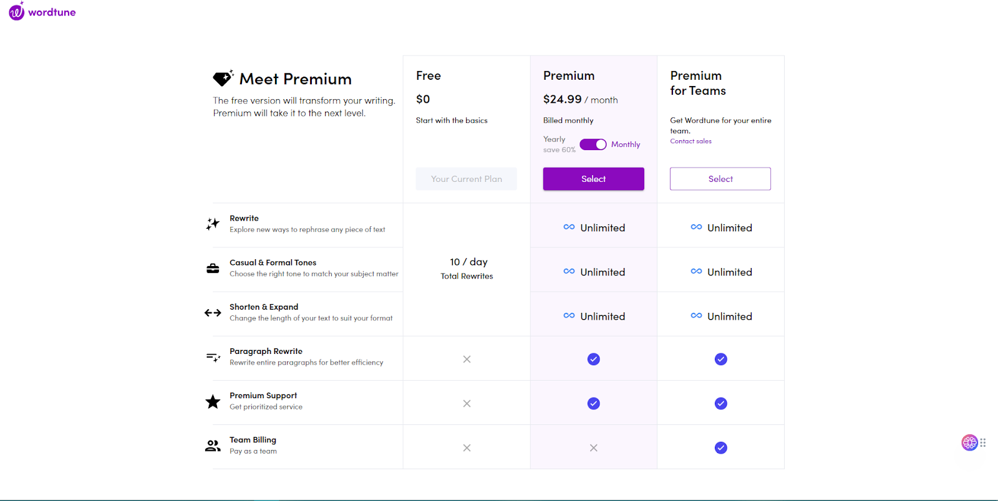This screenshot has width=998, height=501.
Task: Click 'Get prioritized service' description
Action: click(x=266, y=406)
